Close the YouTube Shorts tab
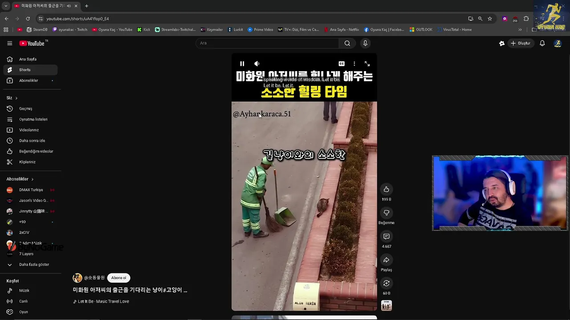 click(x=76, y=6)
